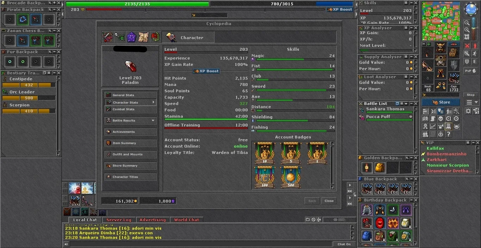Toggle the action bar lock icon
Screen dimensions: 481x248
[x=355, y=194]
